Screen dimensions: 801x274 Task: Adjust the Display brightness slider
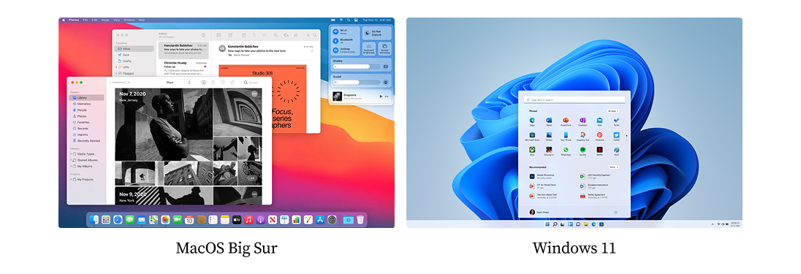(x=357, y=66)
